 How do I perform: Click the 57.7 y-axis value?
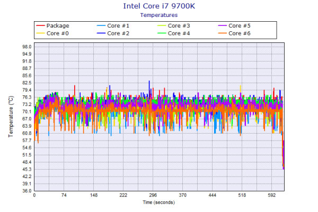coord(27,140)
